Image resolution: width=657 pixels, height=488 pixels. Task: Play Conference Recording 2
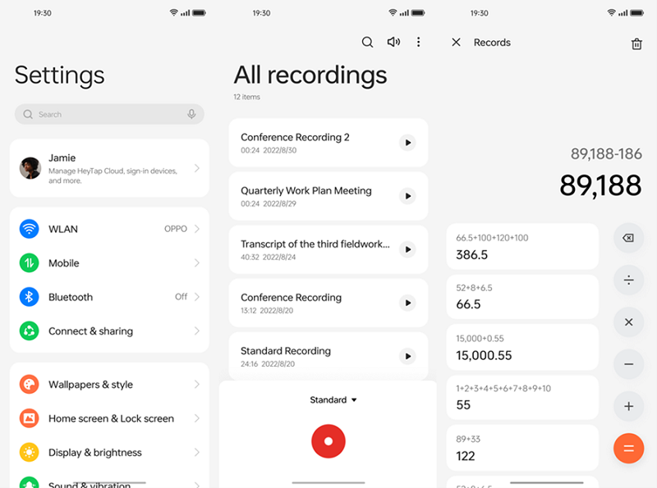(407, 143)
